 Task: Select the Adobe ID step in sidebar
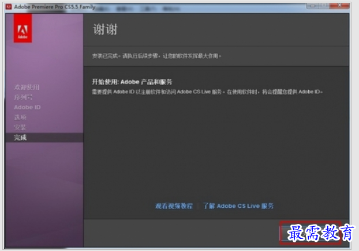[27, 107]
